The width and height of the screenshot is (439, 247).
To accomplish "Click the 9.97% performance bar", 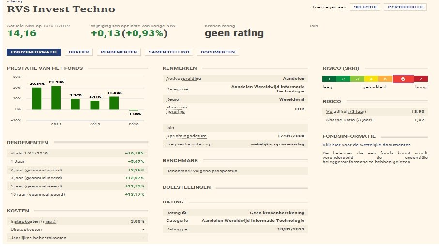I will click(76, 104).
